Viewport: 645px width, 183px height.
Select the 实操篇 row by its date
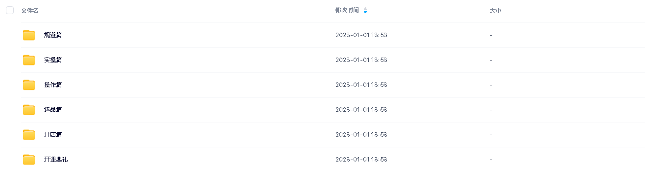click(361, 60)
